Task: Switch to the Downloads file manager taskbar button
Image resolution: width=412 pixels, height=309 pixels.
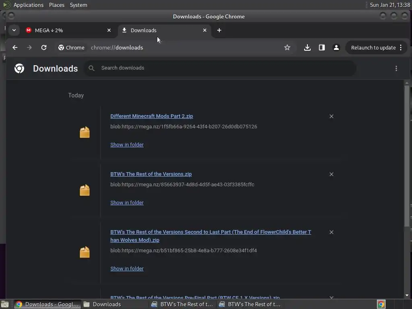Action: [x=115, y=304]
